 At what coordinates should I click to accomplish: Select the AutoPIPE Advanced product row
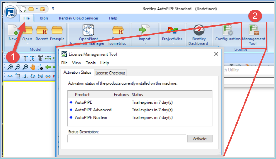(140, 110)
